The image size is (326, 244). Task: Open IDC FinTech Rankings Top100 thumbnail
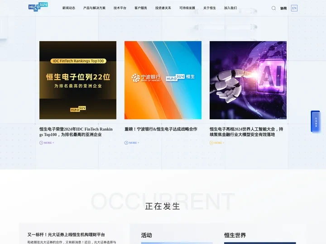[x=78, y=80]
